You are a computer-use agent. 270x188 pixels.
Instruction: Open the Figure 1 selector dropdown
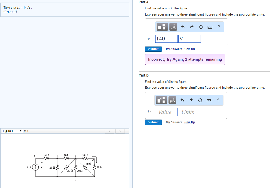(x=12, y=131)
